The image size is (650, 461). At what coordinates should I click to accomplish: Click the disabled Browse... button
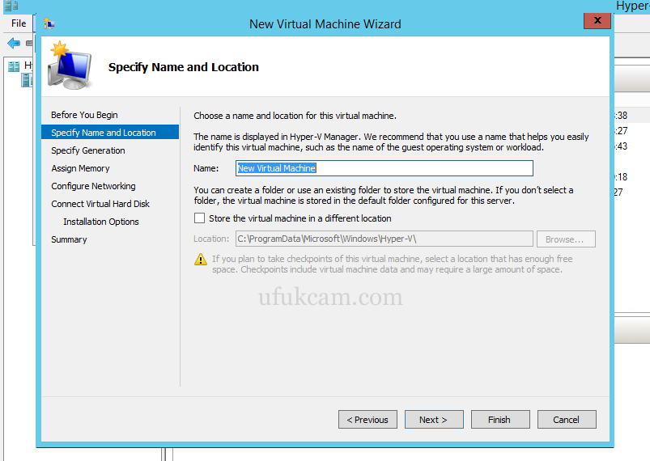click(566, 239)
